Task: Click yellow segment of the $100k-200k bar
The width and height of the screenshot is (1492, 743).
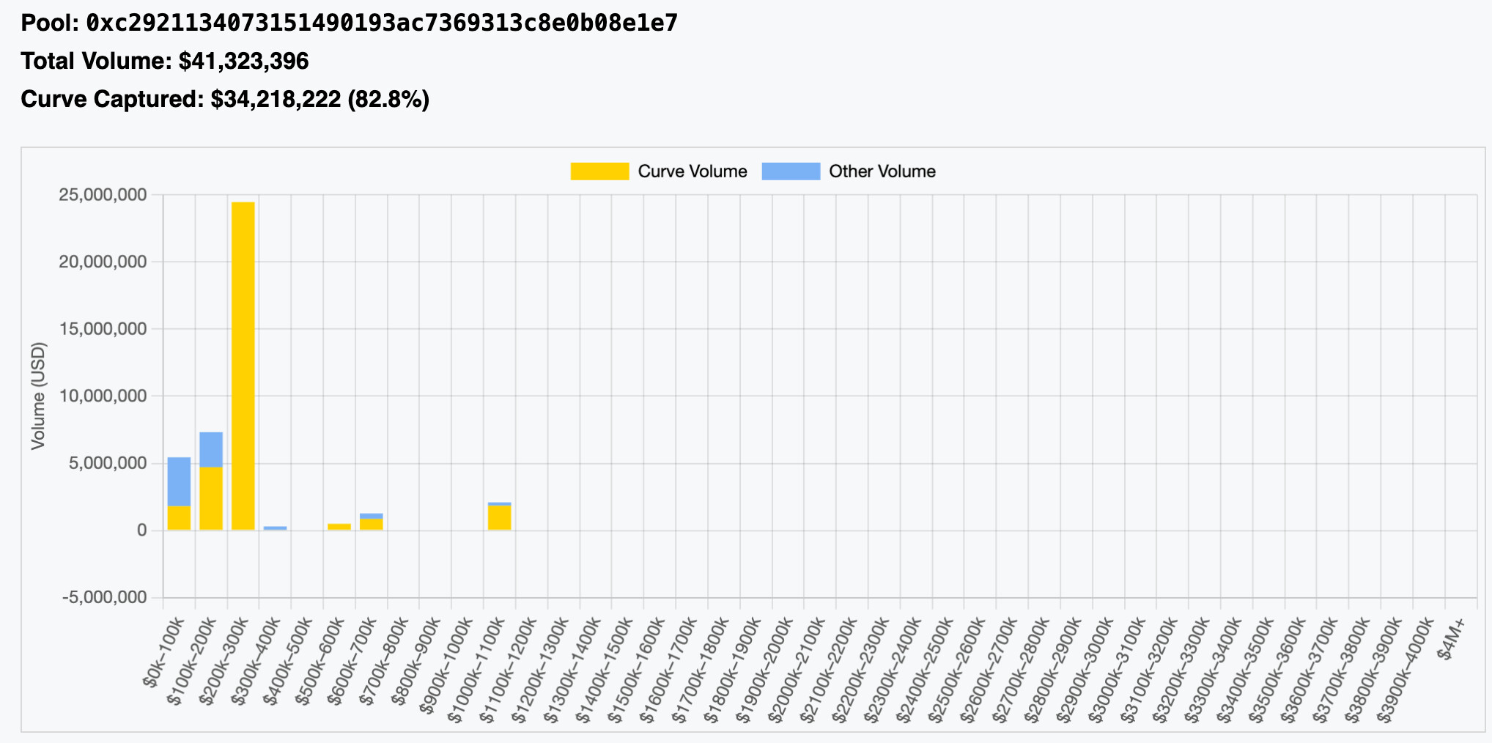Action: point(211,499)
